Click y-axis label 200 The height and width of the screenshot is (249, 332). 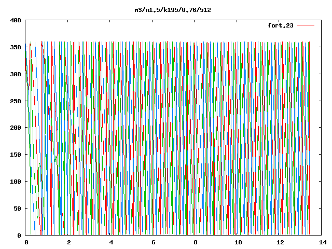pos(16,128)
